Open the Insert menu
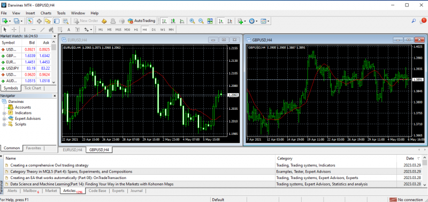428x202 pixels. click(30, 13)
